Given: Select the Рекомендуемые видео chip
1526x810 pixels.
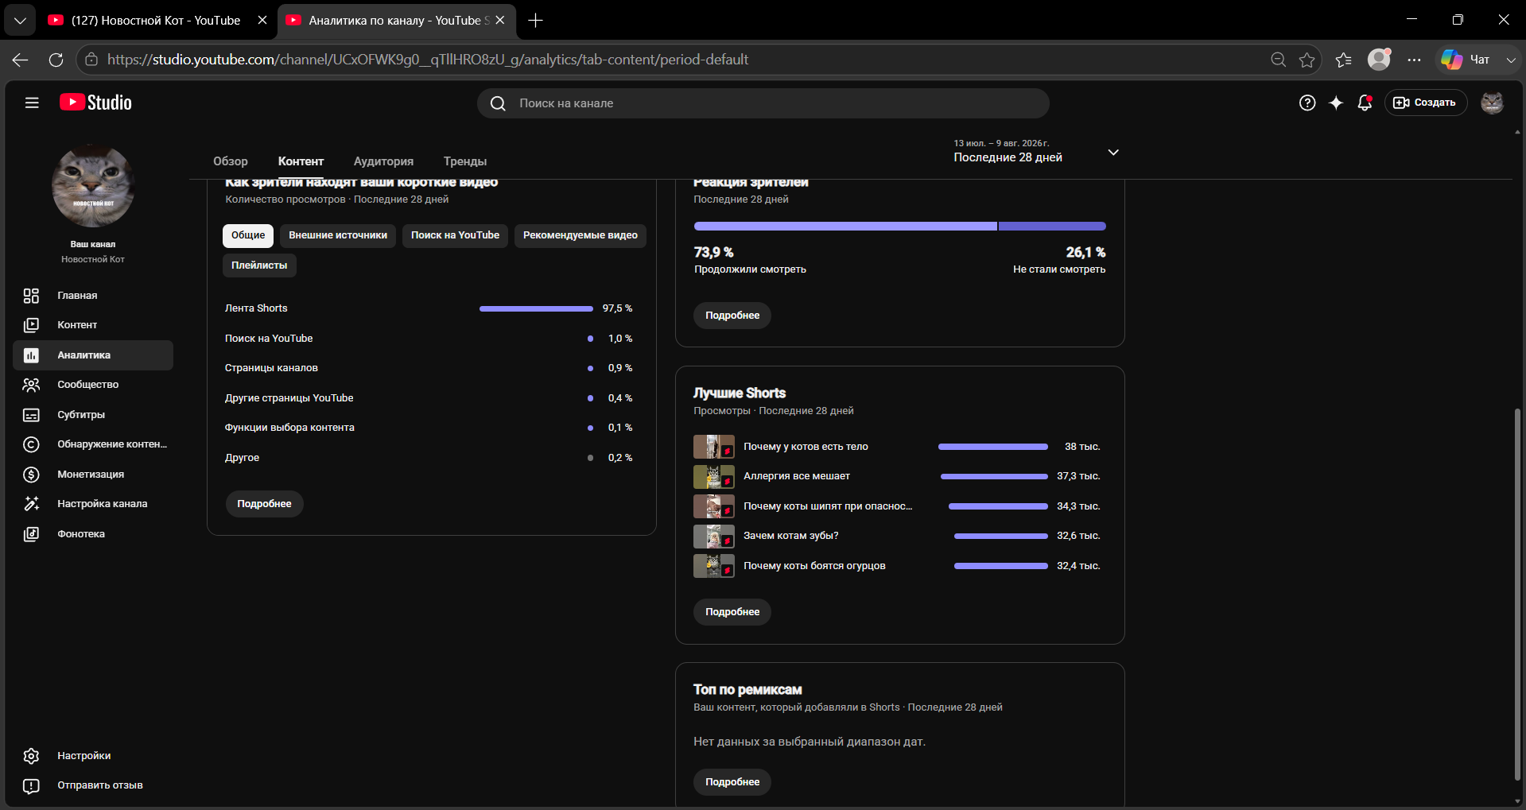Looking at the screenshot, I should (x=581, y=235).
